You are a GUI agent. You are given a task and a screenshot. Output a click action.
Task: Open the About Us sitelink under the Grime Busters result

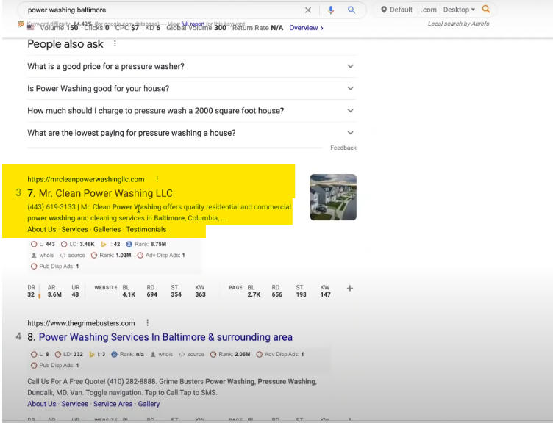[42, 404]
